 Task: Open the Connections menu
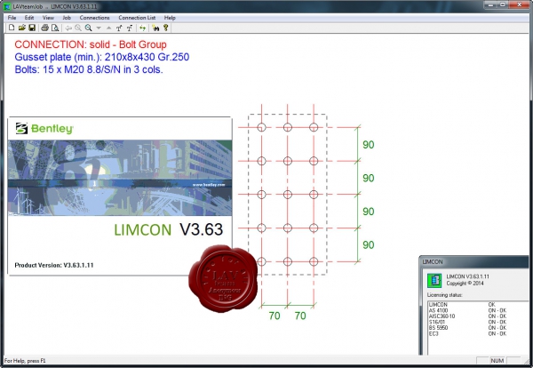tap(94, 18)
